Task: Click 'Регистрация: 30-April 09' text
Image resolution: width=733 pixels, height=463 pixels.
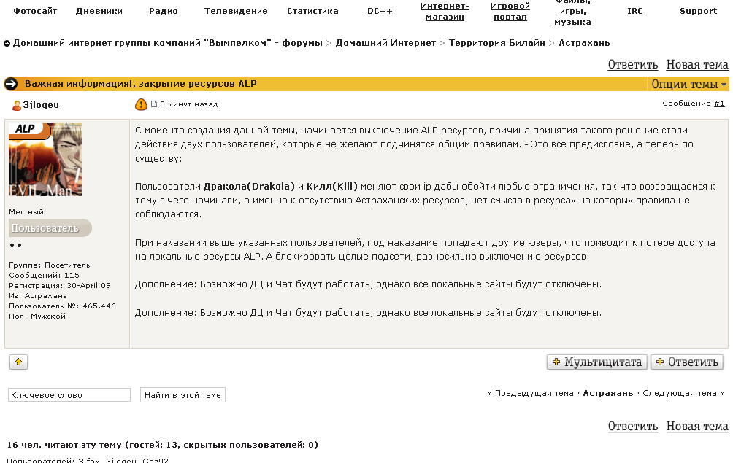Action: click(x=60, y=286)
